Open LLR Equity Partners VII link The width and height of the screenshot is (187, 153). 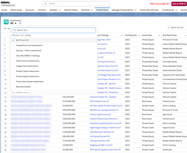coord(100,136)
